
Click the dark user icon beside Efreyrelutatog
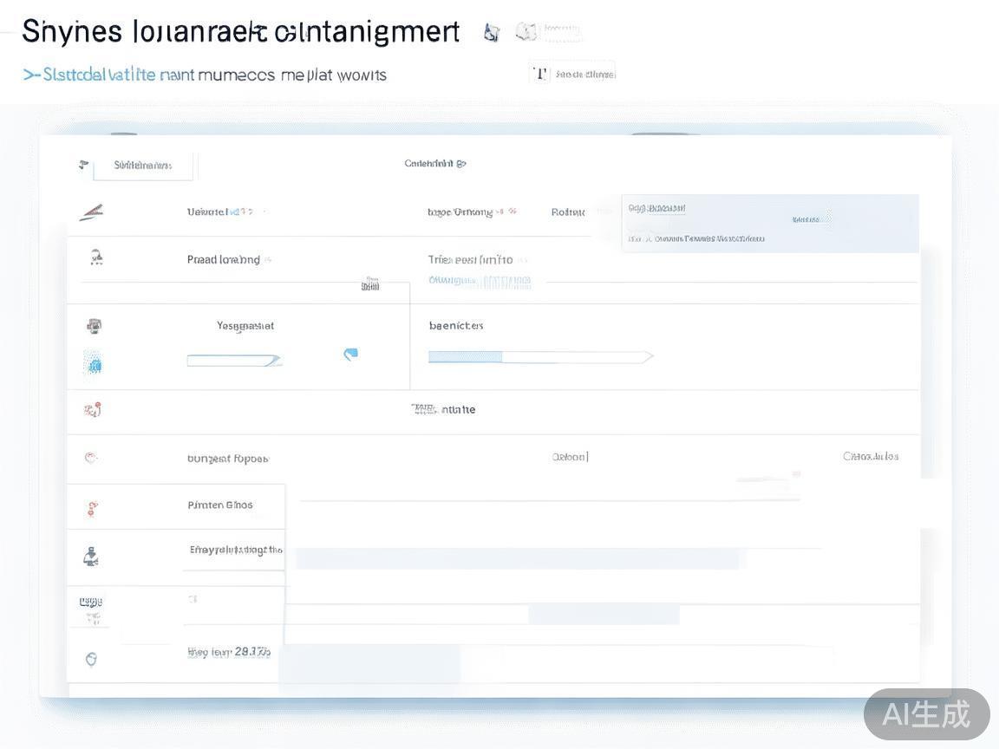coord(91,557)
